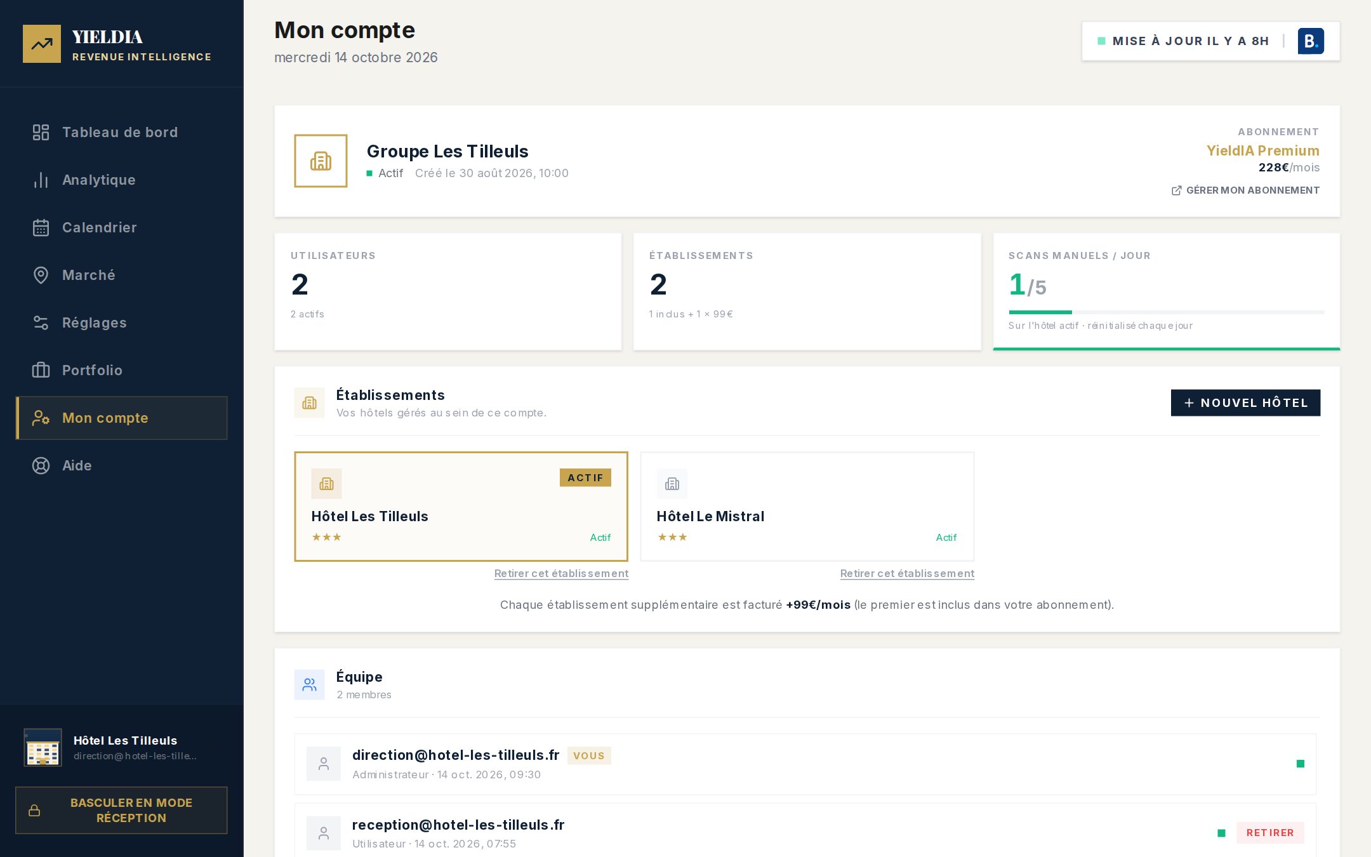Click Hôtel Les Tilleuls card building icon
Screen dimensions: 1371x857
[x=326, y=484]
